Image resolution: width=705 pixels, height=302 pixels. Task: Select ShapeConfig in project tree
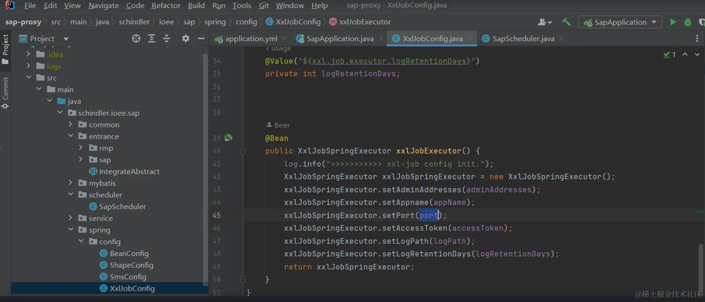131,265
